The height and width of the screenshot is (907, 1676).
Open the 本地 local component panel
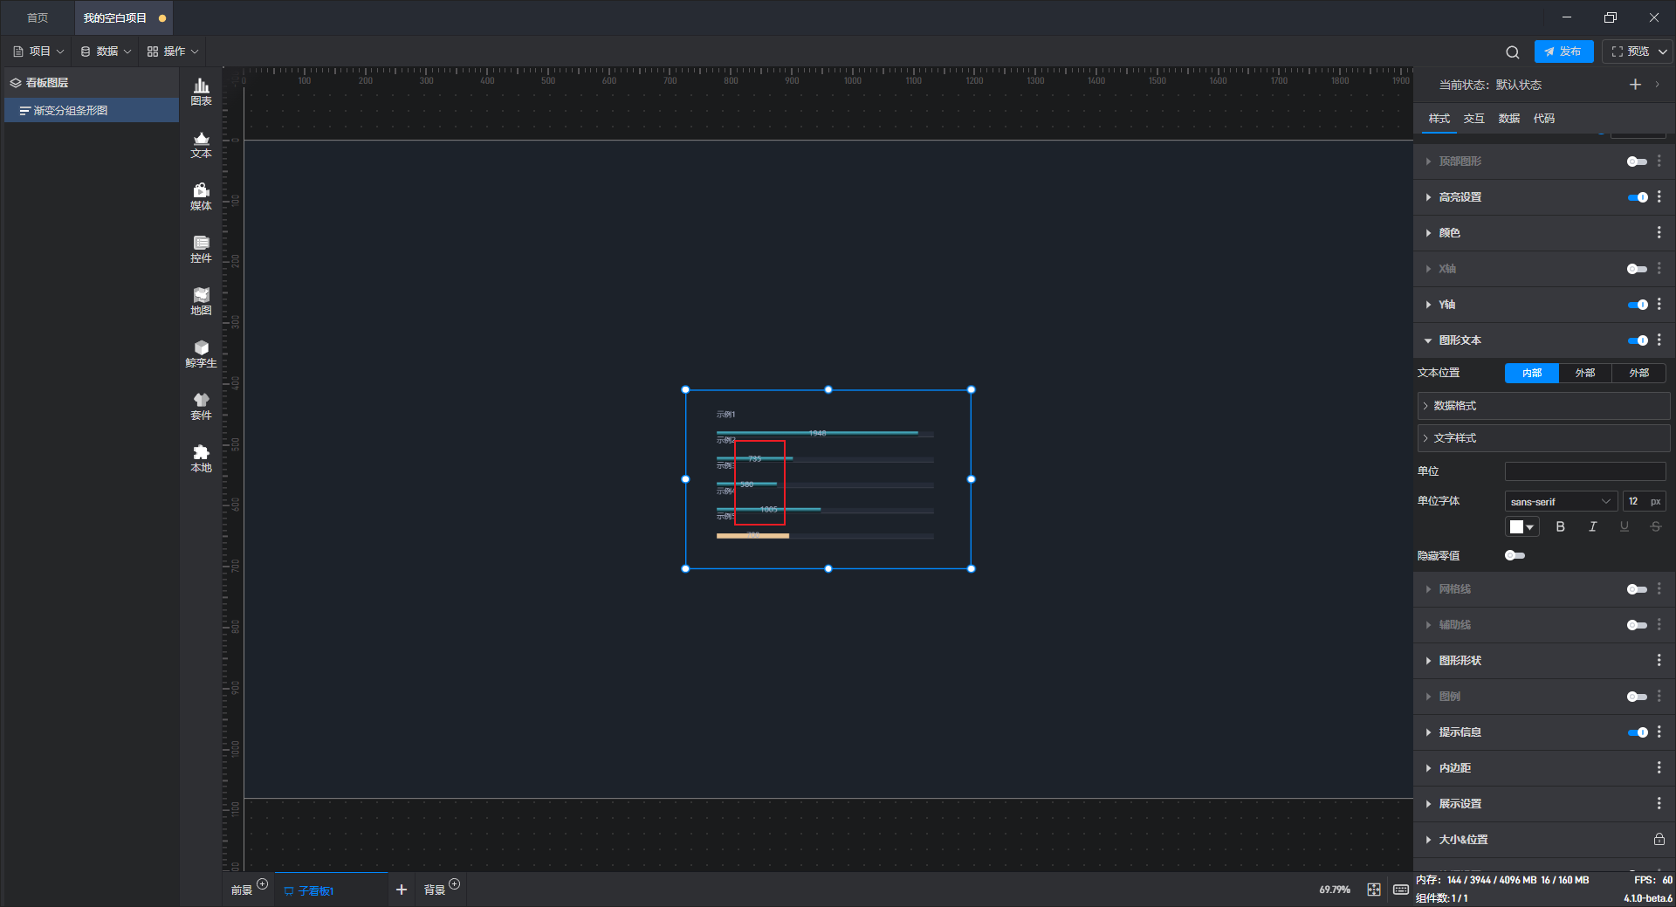coord(201,458)
